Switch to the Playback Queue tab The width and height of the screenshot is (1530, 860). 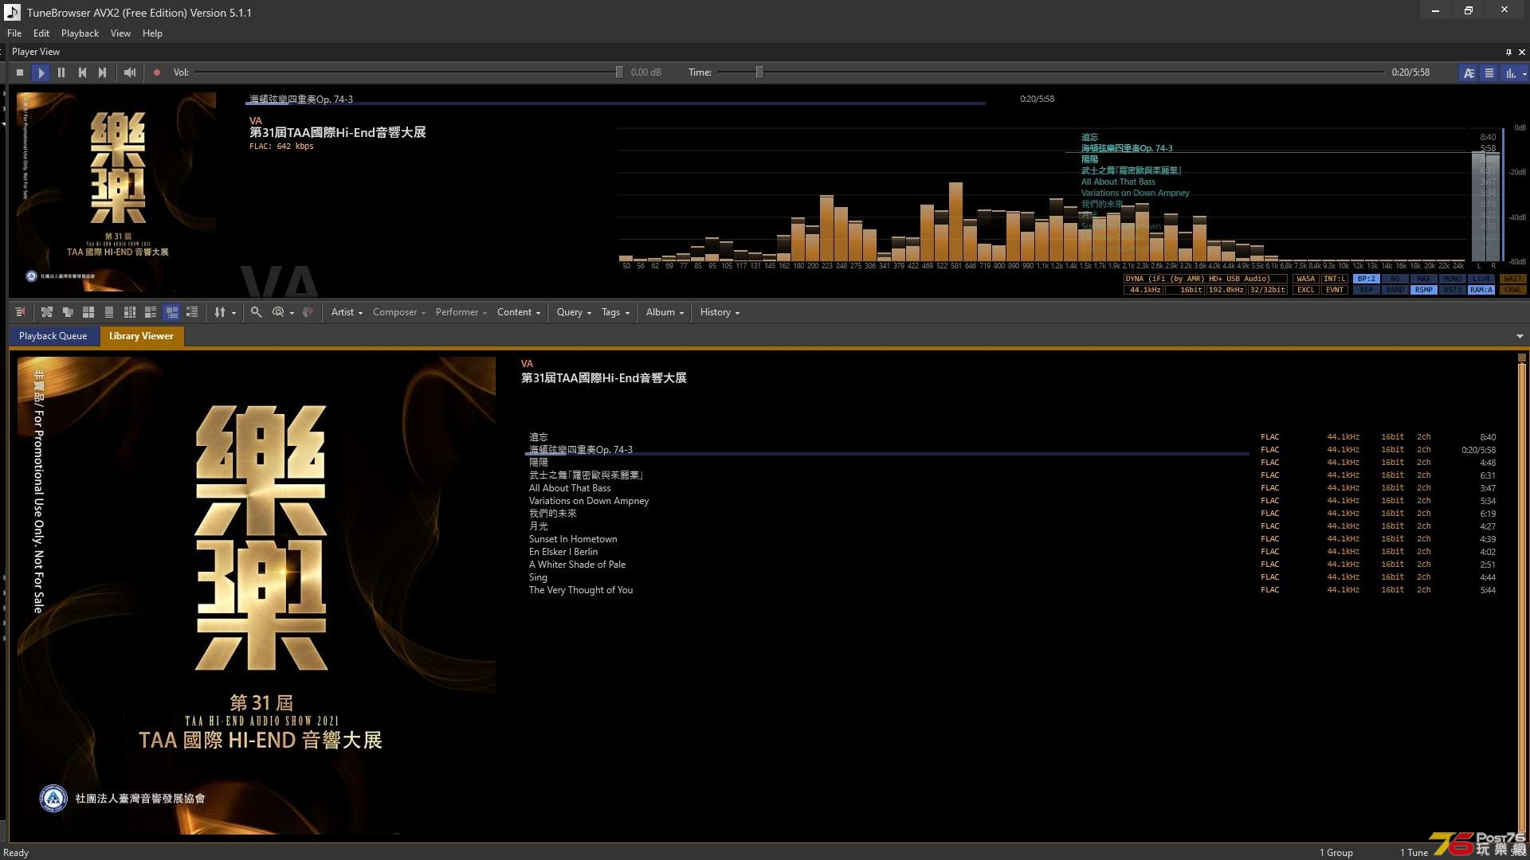tap(53, 336)
